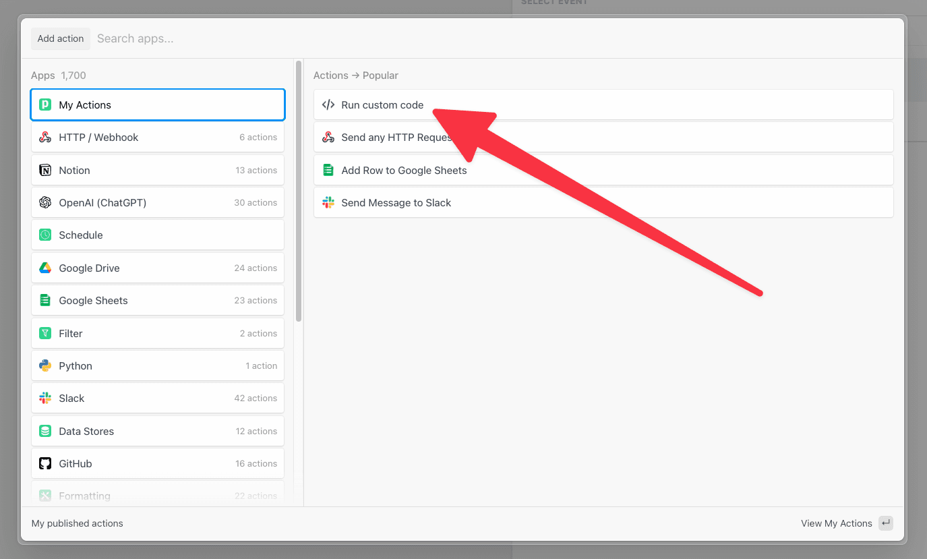927x559 pixels.
Task: Click the '6 actions' count text
Action: (258, 137)
